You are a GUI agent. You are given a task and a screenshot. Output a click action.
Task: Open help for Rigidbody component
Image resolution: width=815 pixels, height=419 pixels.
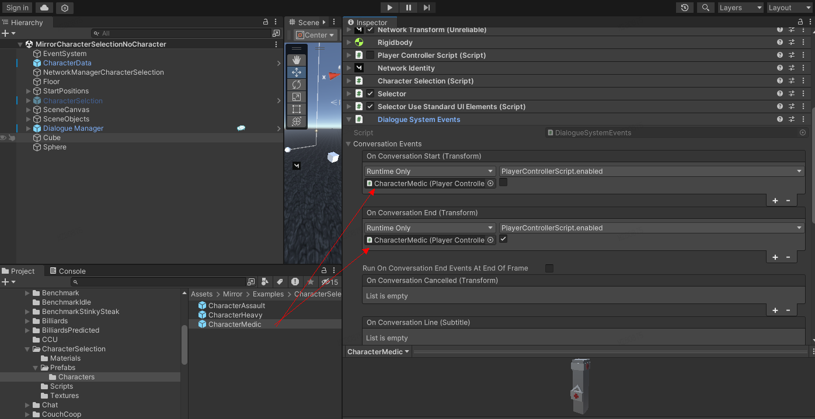(780, 43)
